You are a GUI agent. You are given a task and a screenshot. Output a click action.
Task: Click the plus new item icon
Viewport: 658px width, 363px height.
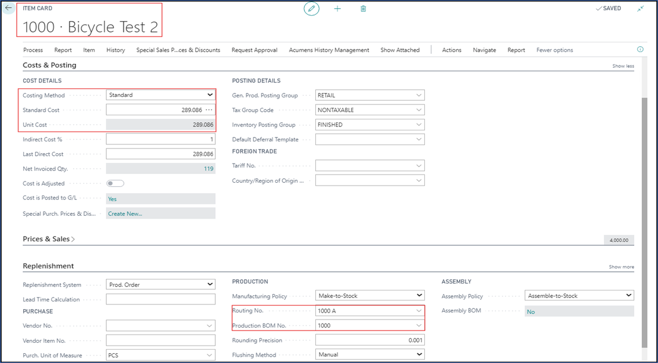tap(337, 9)
